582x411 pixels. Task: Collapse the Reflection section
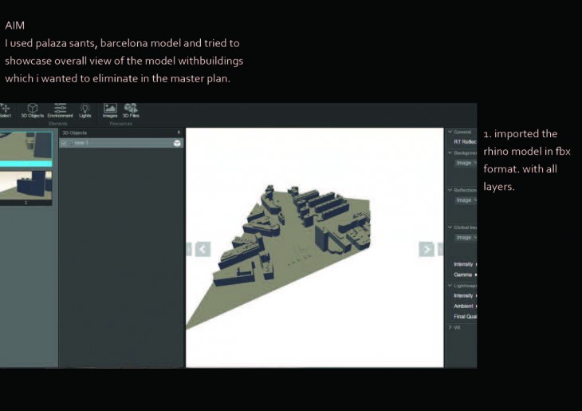point(450,190)
